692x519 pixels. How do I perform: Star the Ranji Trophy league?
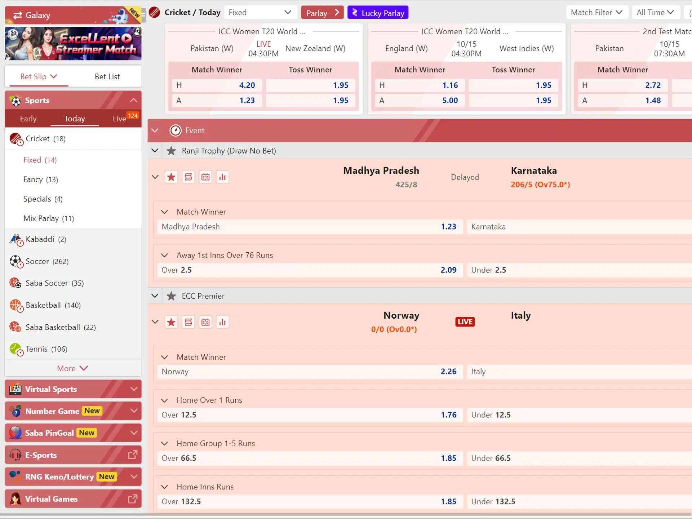coord(171,151)
